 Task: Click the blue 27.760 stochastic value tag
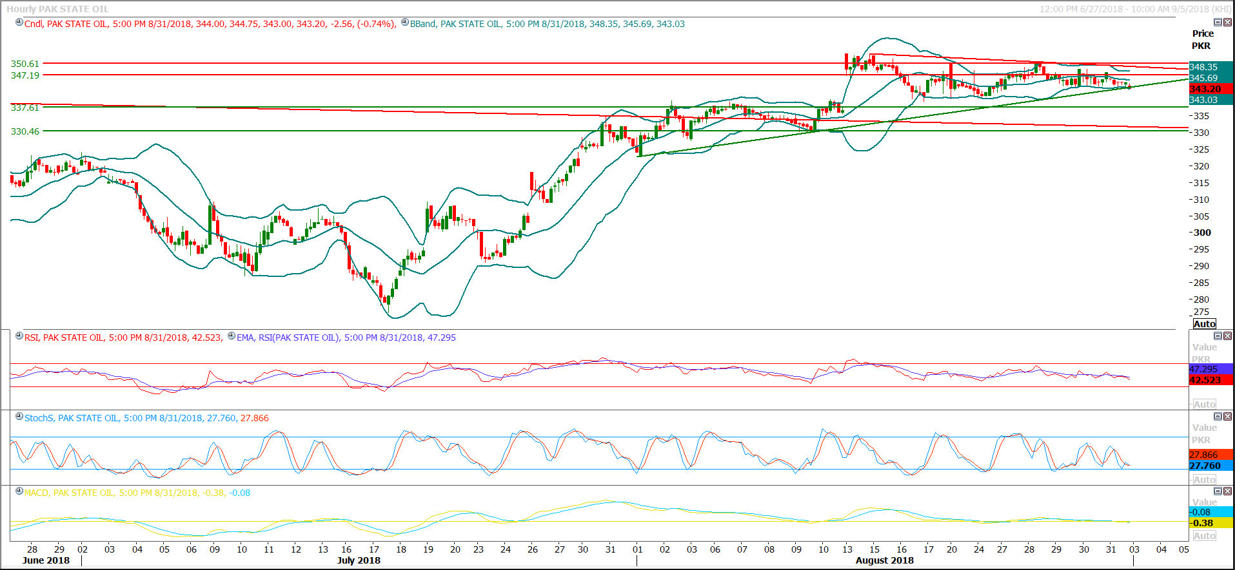tap(1211, 466)
